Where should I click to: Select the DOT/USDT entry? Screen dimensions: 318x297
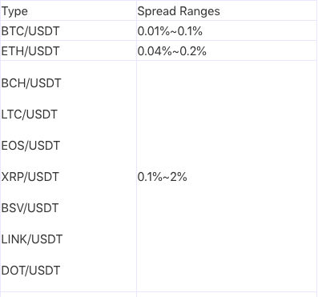click(30, 271)
